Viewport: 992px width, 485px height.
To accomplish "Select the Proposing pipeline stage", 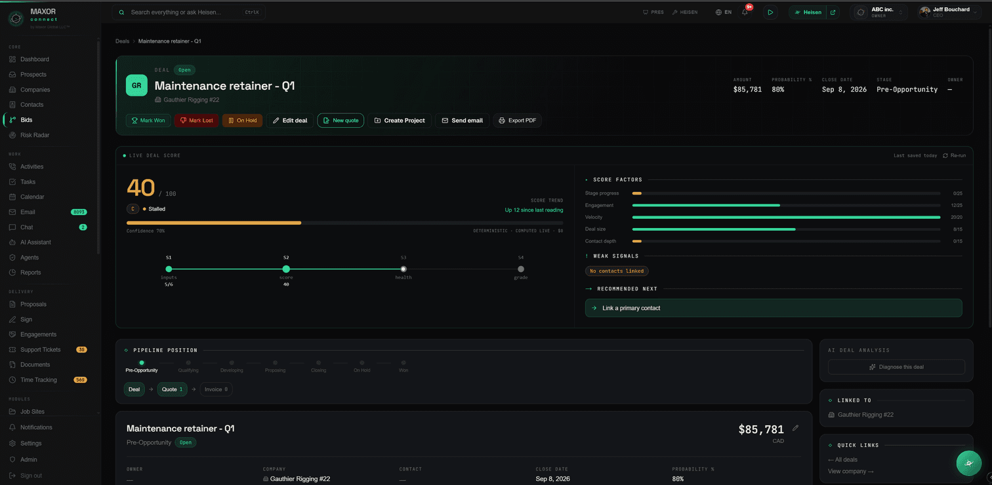I will (x=275, y=366).
